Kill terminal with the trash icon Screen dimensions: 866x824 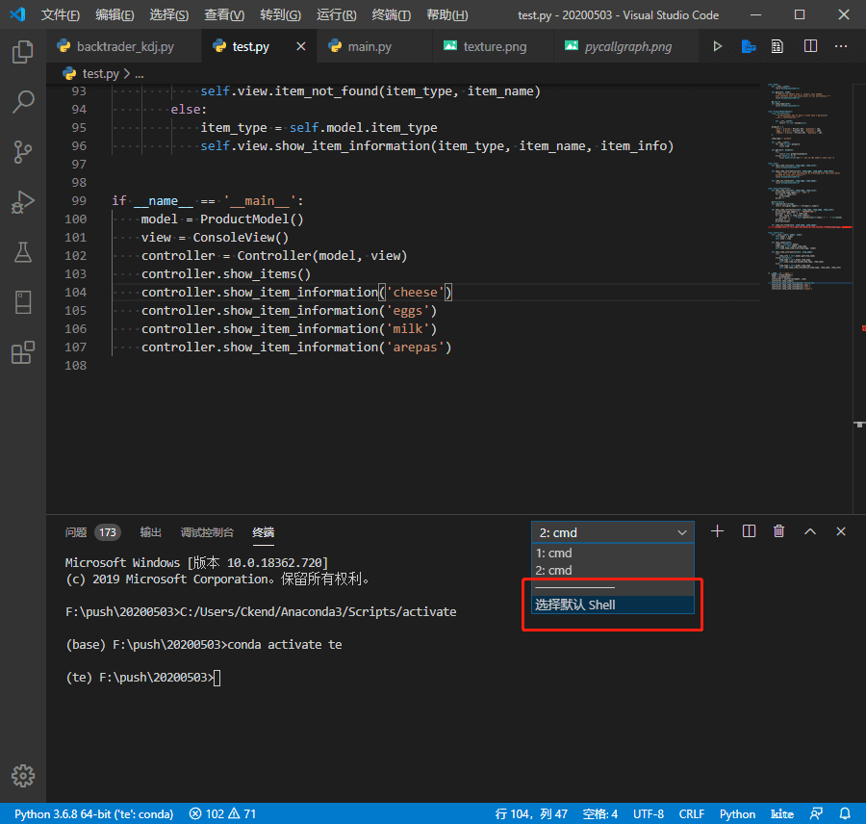pyautogui.click(x=779, y=531)
